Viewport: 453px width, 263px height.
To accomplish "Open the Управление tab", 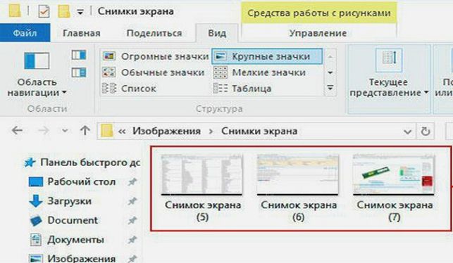I will (x=318, y=33).
